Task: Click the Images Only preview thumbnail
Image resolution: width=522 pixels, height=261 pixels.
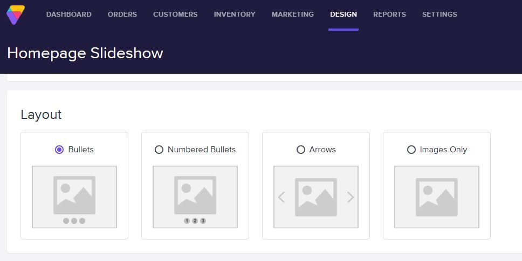Action: [437, 197]
